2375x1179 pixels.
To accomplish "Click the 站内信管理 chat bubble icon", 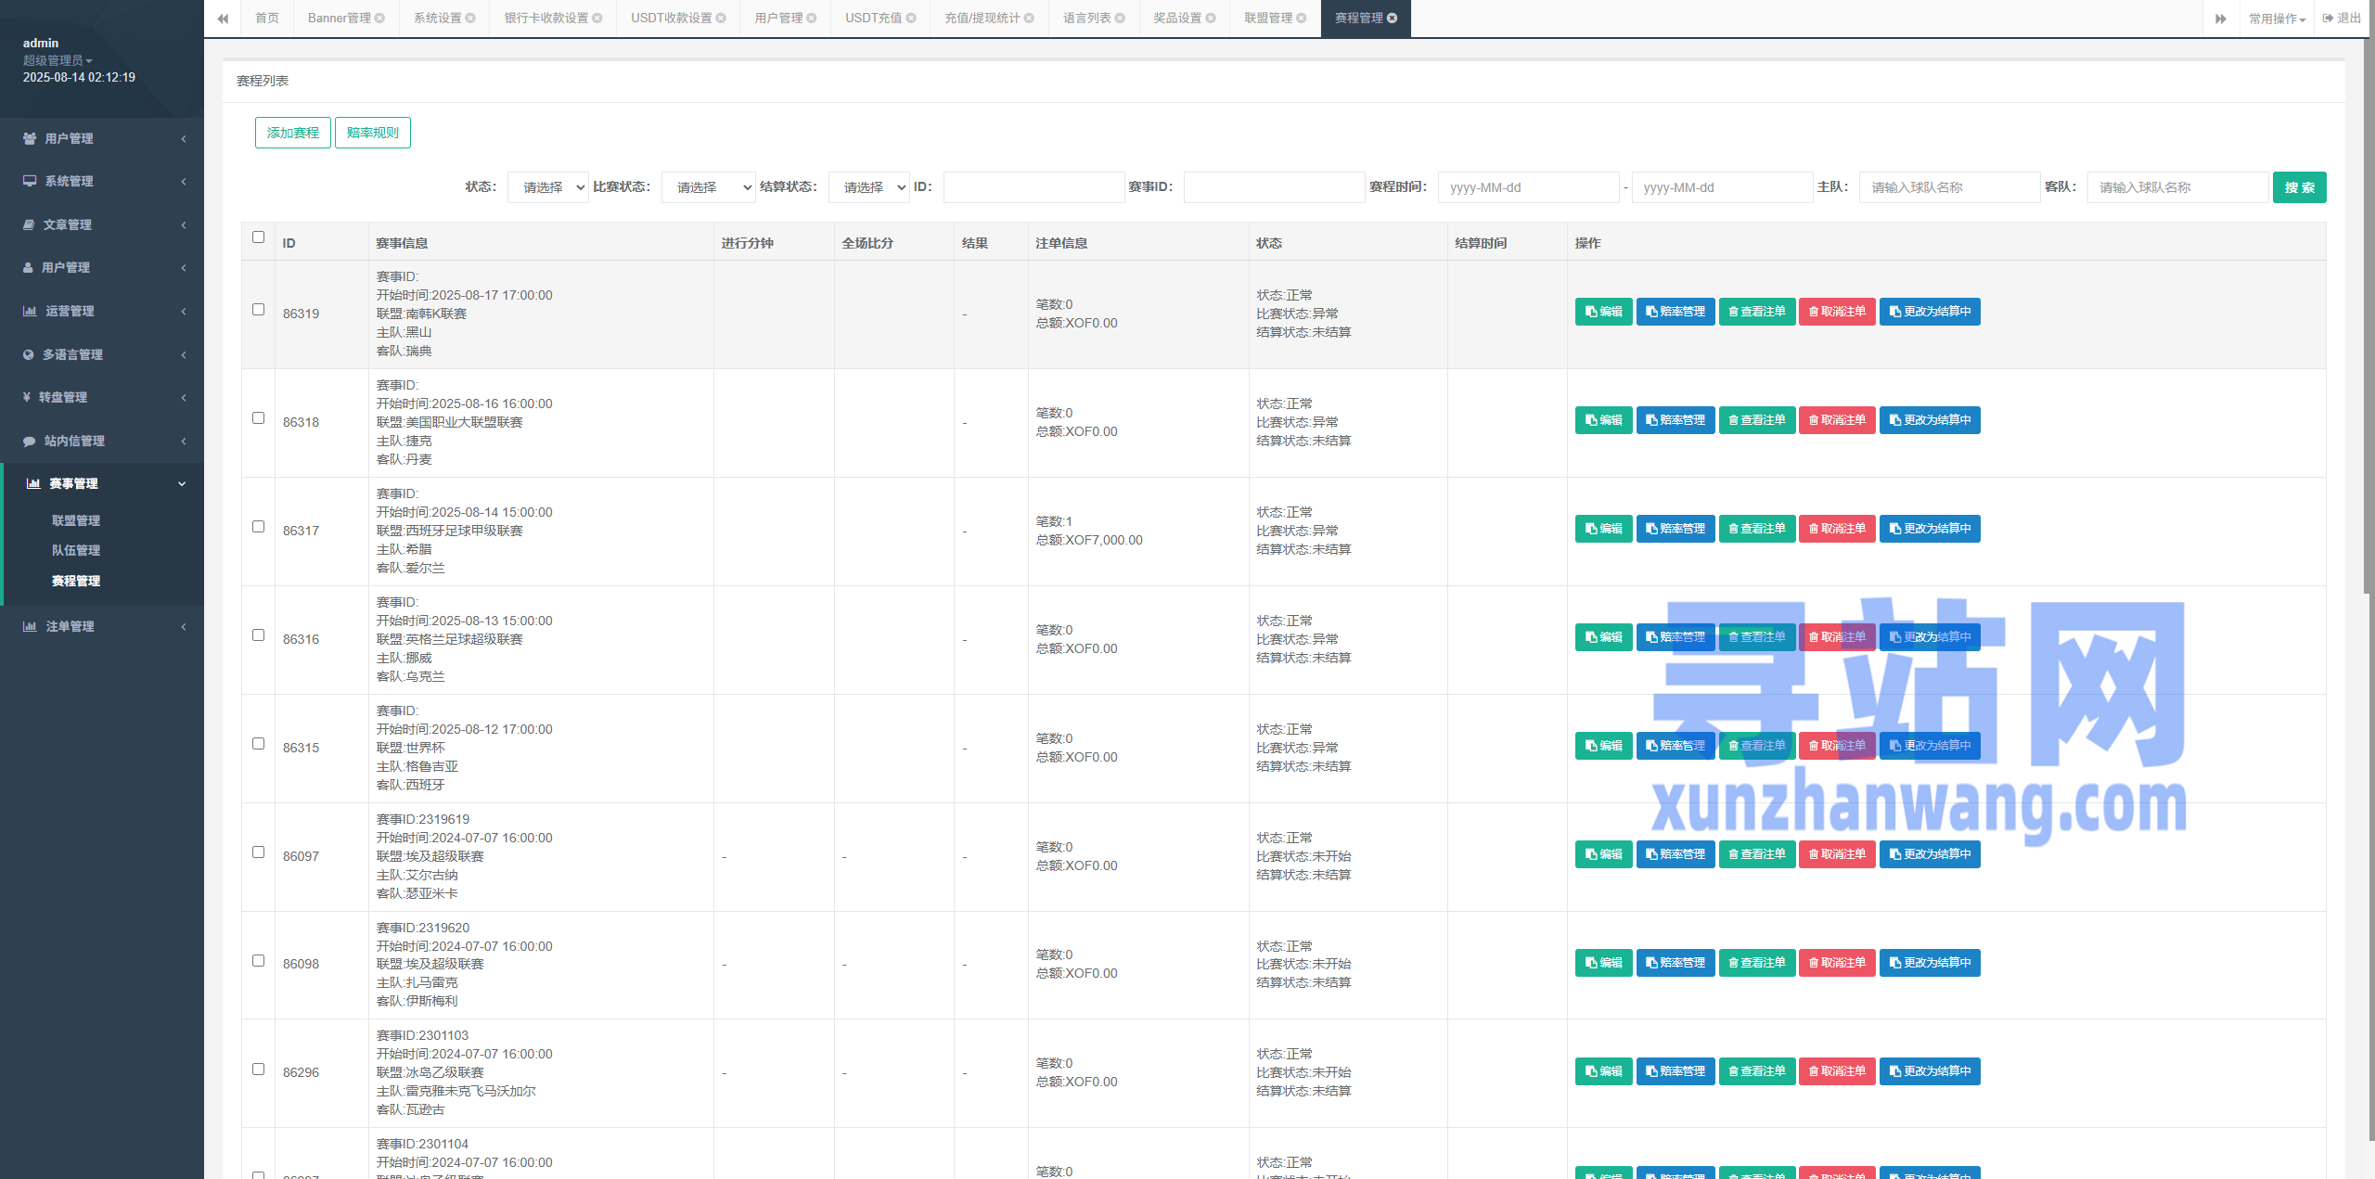I will pos(29,441).
